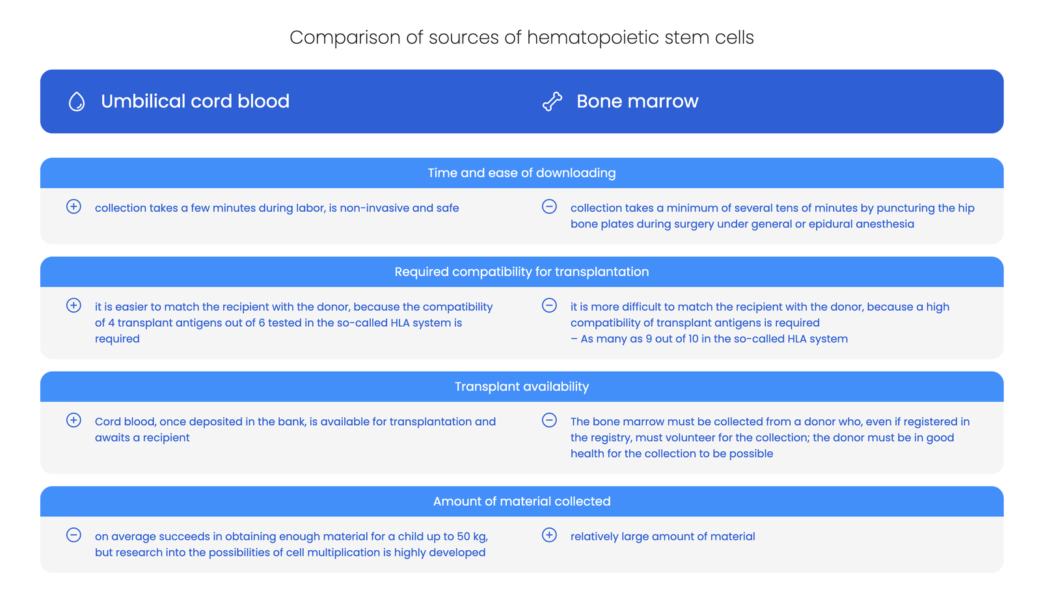Click the plus icon for easier donor matching

click(74, 306)
